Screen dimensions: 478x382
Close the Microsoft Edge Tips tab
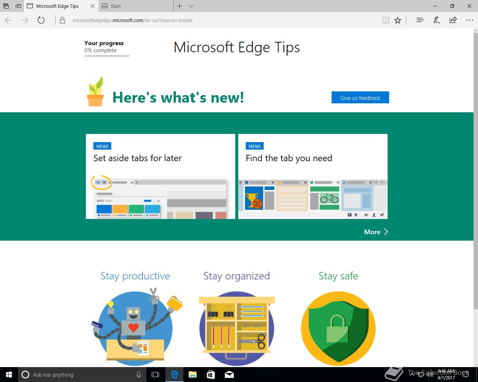93,6
